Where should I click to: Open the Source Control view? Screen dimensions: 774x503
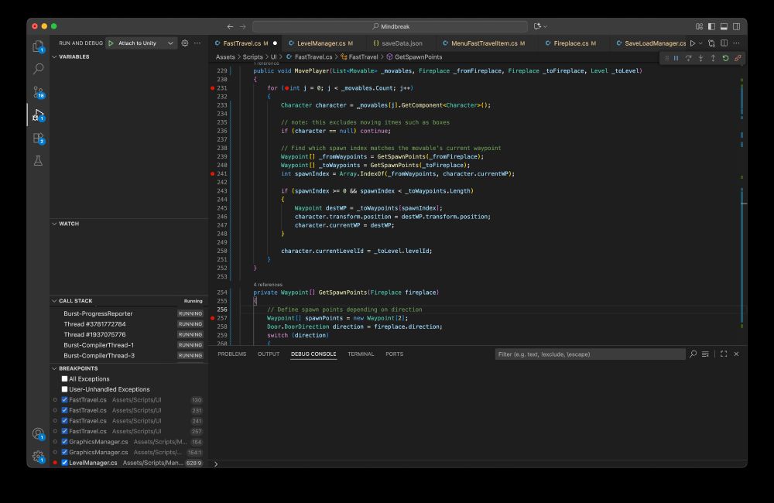tap(37, 92)
